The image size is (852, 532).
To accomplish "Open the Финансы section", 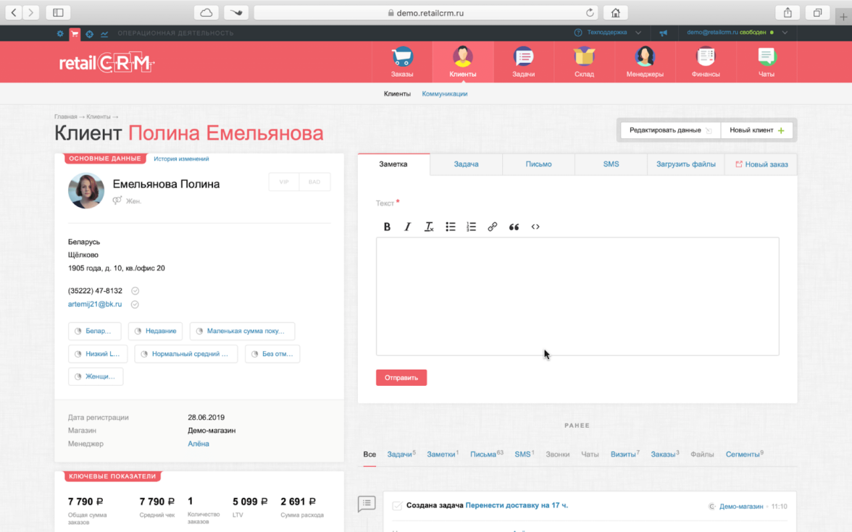I will (x=706, y=62).
